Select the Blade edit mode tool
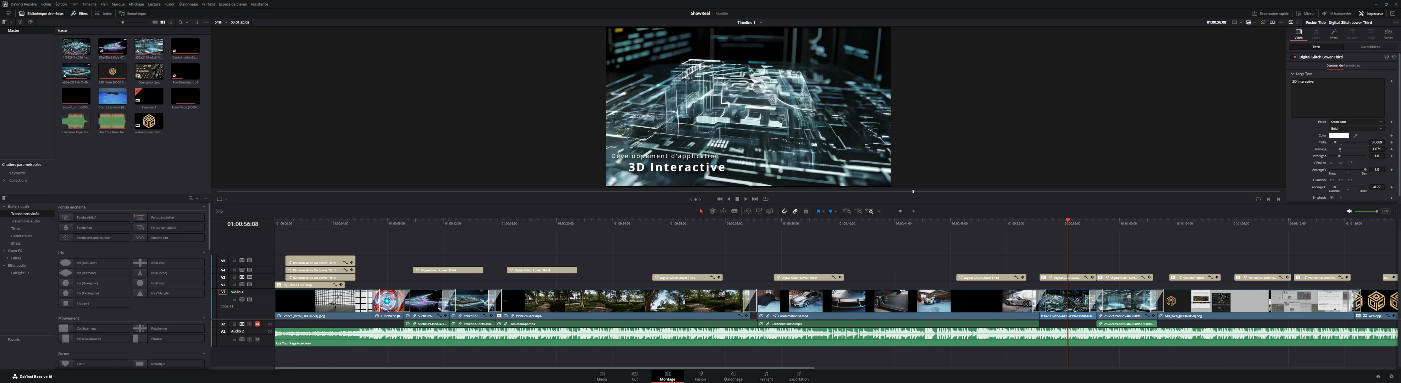Screen dimensions: 1401x383 (x=735, y=211)
